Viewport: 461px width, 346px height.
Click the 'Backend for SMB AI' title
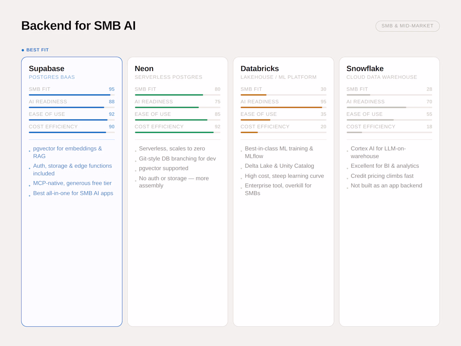pos(78,26)
